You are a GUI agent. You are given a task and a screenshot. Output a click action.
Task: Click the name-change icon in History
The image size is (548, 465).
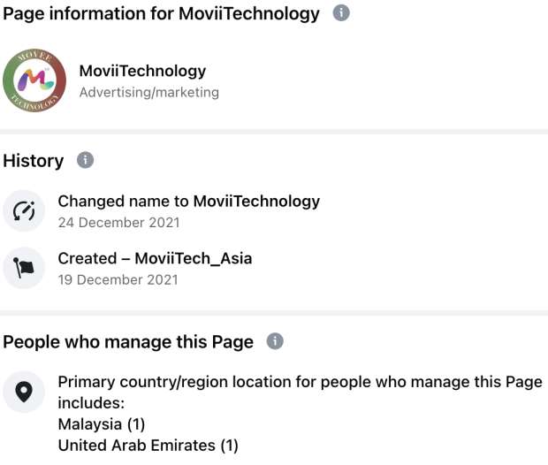point(25,211)
